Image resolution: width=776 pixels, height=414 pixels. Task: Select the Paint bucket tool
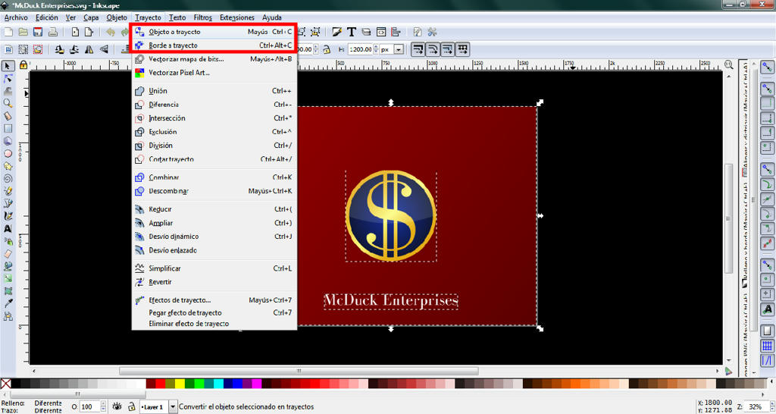pyautogui.click(x=8, y=266)
